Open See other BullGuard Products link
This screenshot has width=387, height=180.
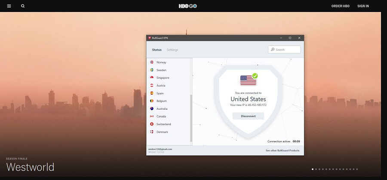(283, 150)
